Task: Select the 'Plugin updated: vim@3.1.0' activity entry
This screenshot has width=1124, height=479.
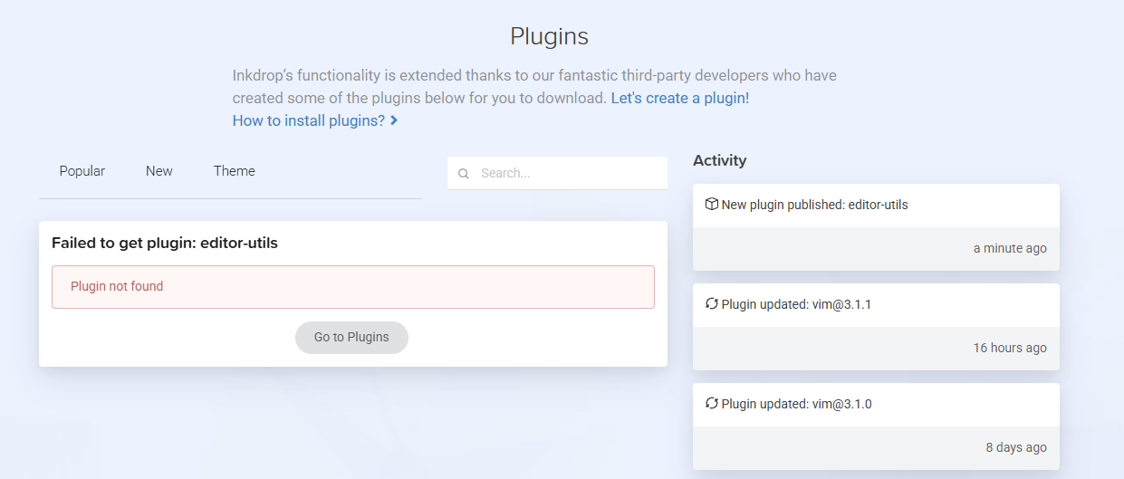Action: click(x=796, y=404)
